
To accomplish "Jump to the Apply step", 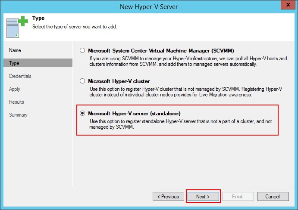I will coord(14,89).
